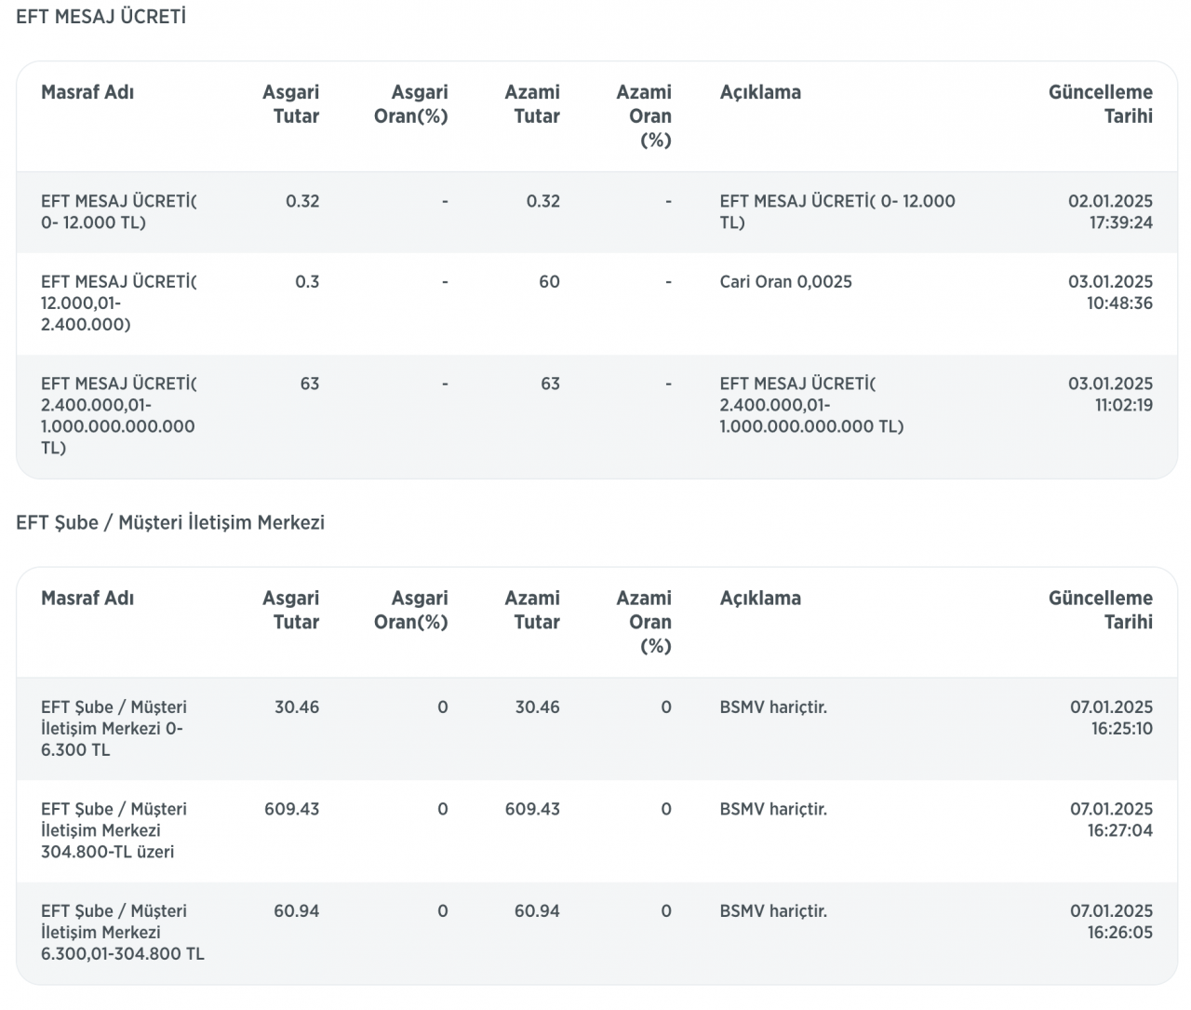Click Azami Tutar header in first table
The width and height of the screenshot is (1191, 1010).
[x=532, y=104]
